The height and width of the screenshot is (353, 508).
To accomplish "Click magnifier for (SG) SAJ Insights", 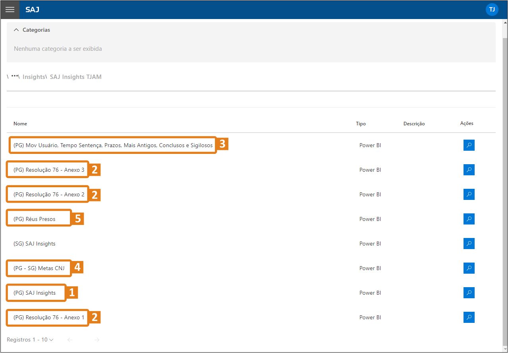I will 469,244.
